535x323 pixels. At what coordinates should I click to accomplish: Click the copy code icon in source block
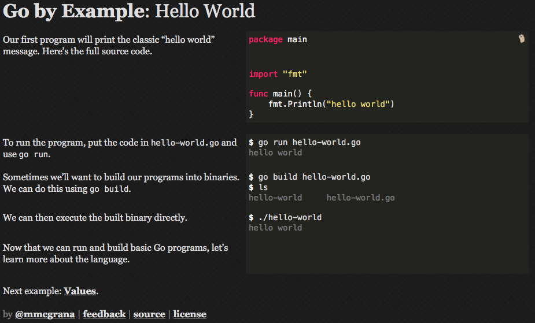click(521, 39)
